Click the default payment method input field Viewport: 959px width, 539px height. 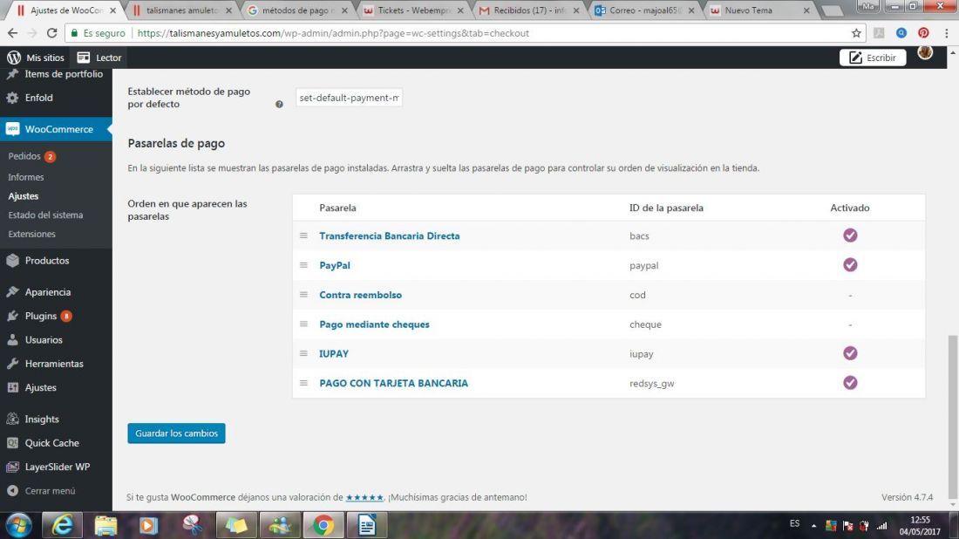pos(349,98)
